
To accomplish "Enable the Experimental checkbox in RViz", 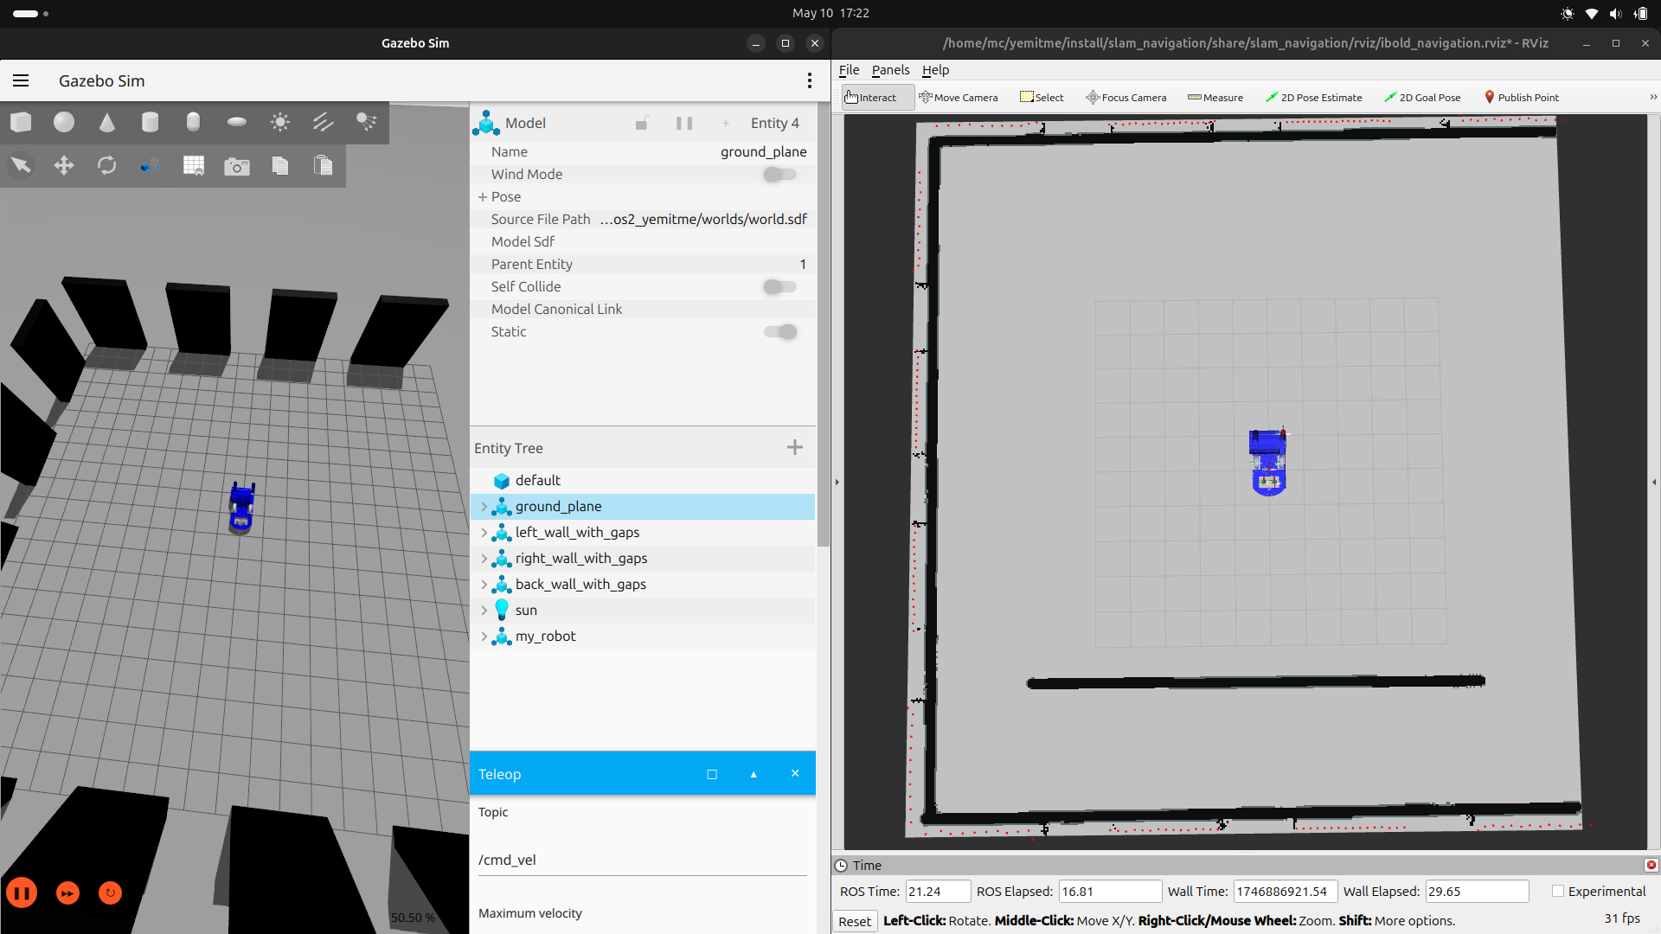I will pyautogui.click(x=1558, y=891).
